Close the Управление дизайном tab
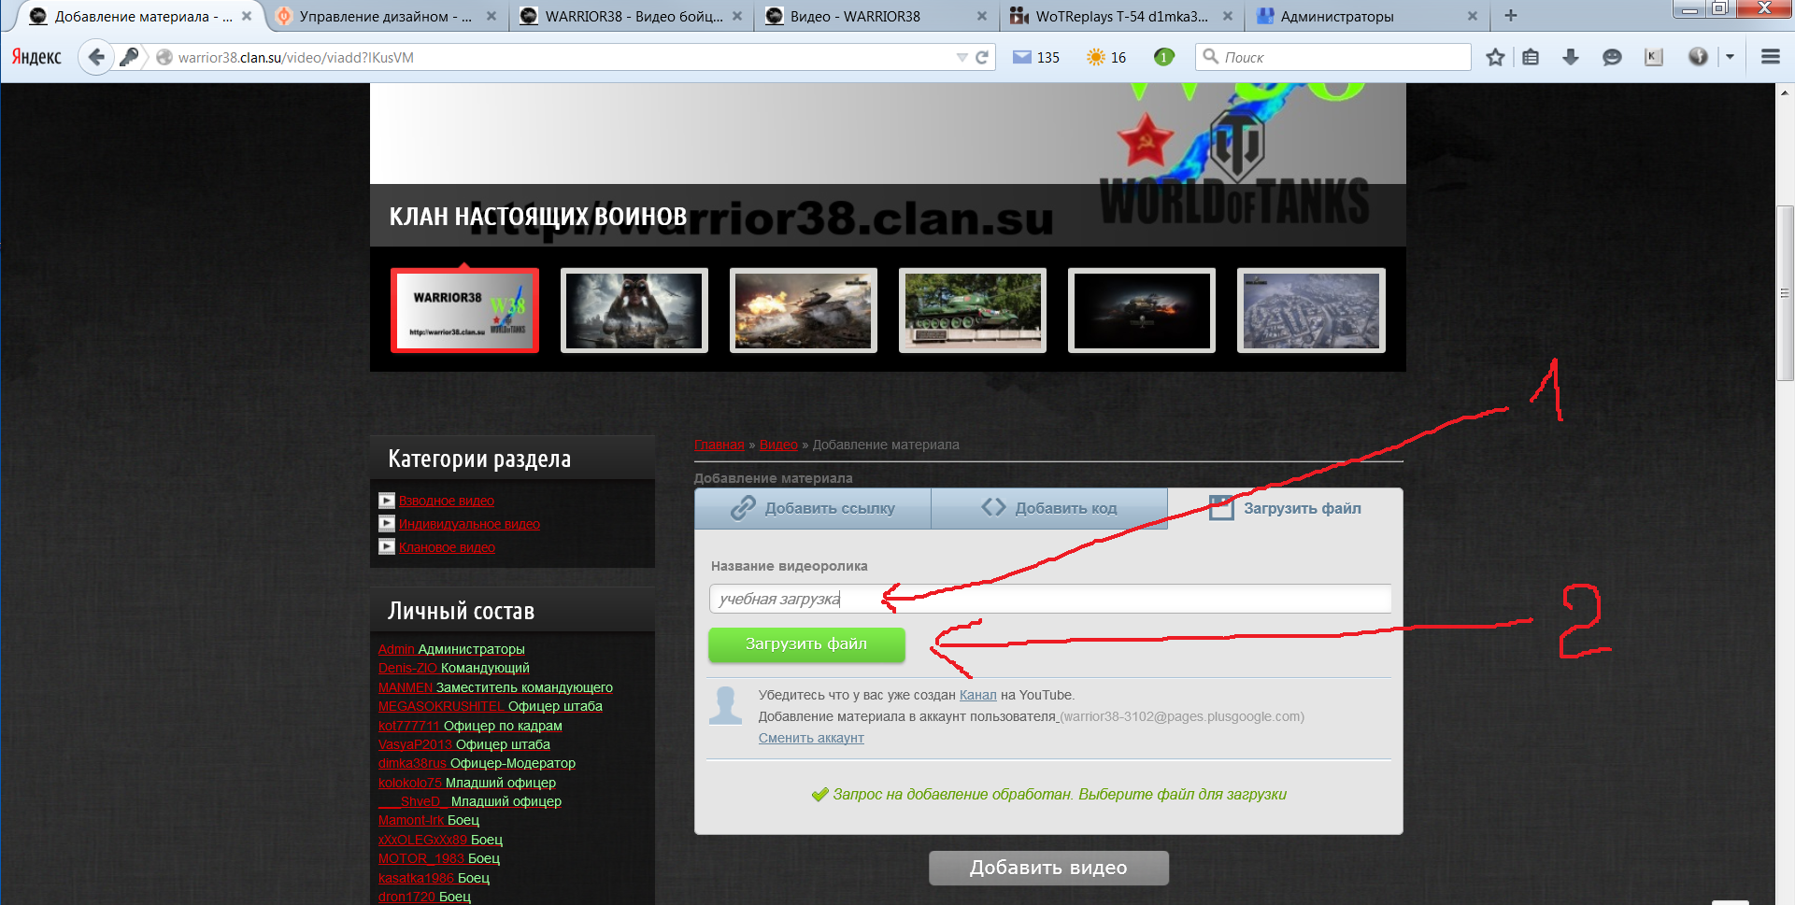1795x905 pixels. click(491, 16)
